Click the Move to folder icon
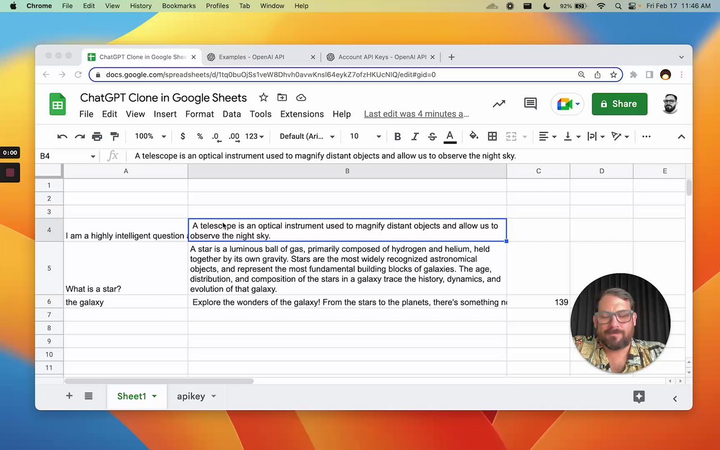 [282, 97]
